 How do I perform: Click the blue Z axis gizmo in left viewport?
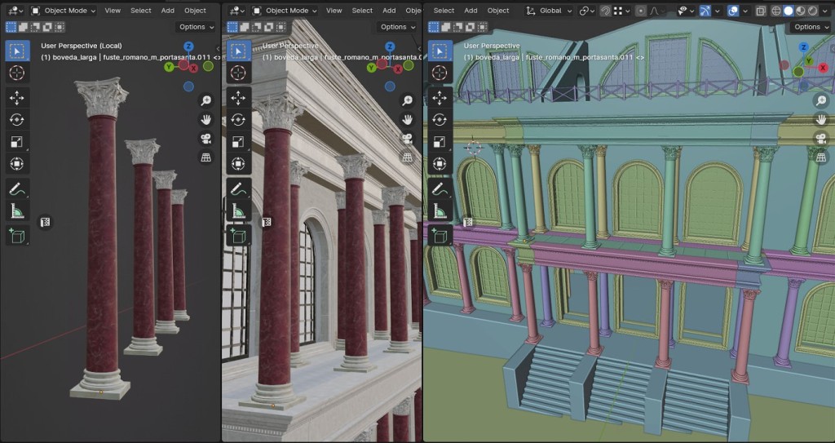pos(188,47)
